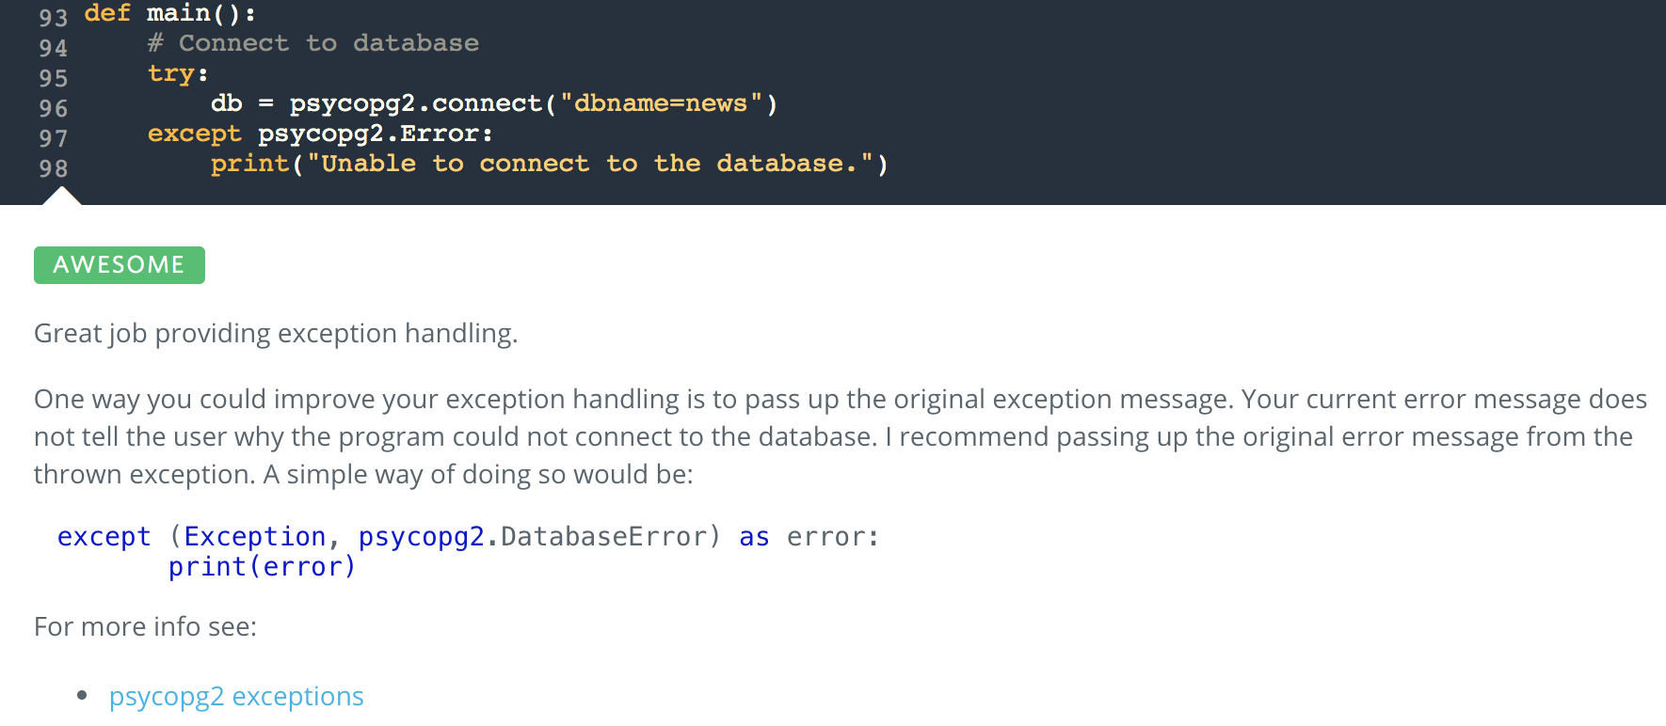Click line number 98
This screenshot has height=726, width=1666.
(54, 168)
